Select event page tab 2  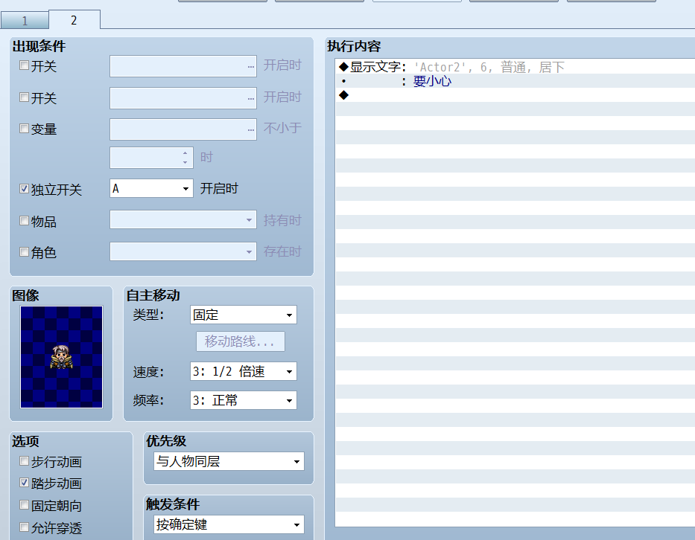click(x=74, y=20)
